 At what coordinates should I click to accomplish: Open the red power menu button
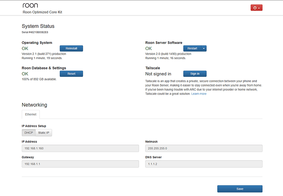point(256,8)
